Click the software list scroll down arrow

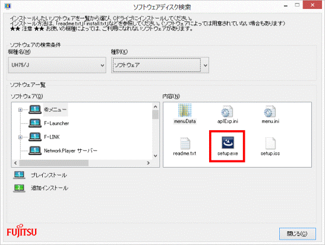click(x=156, y=156)
